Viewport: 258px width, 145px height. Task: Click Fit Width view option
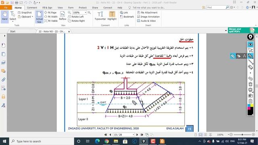point(51,17)
